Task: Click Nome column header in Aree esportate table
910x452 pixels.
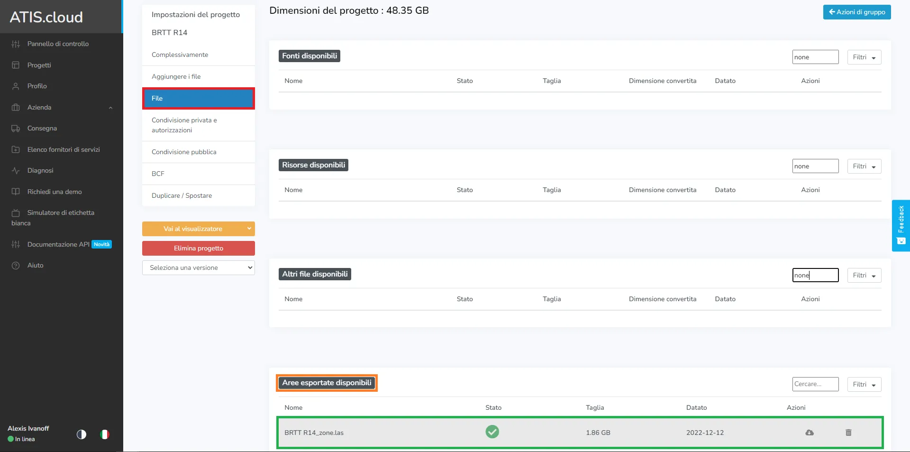Action: point(293,407)
